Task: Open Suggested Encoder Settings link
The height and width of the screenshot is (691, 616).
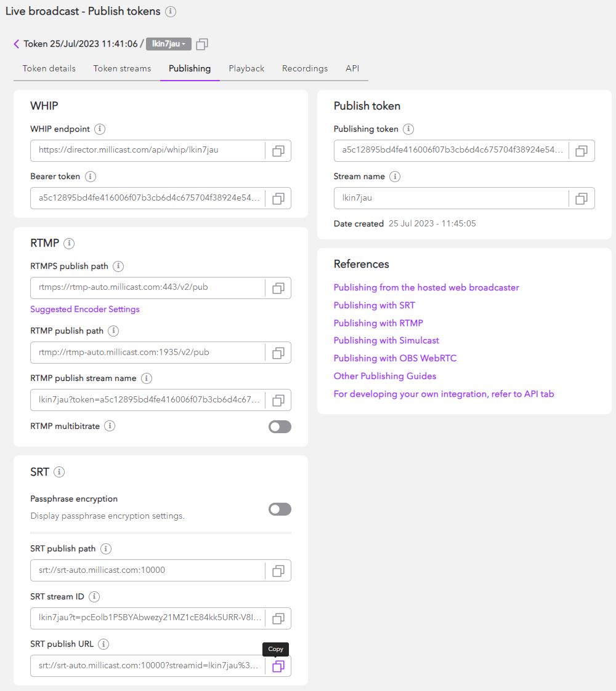Action: (x=85, y=309)
